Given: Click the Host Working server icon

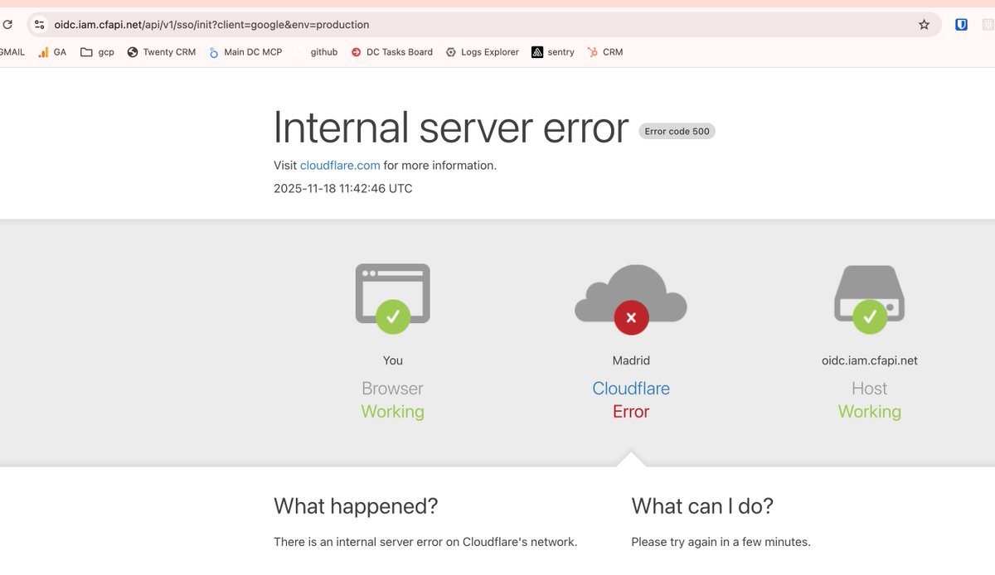Looking at the screenshot, I should point(869,294).
